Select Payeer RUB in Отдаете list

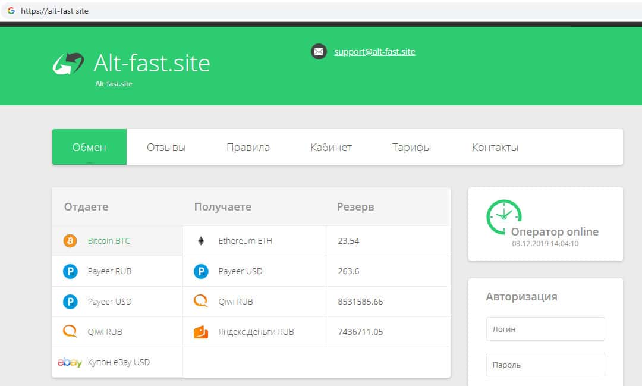click(x=109, y=271)
